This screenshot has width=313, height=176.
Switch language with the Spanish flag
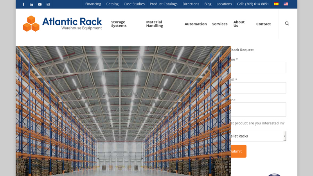(x=276, y=4)
